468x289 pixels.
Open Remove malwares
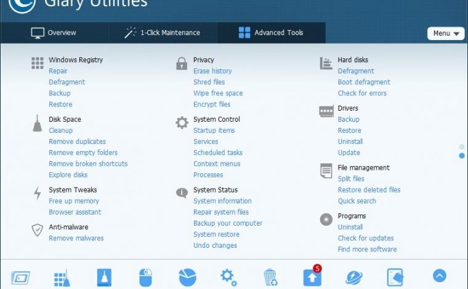click(76, 239)
